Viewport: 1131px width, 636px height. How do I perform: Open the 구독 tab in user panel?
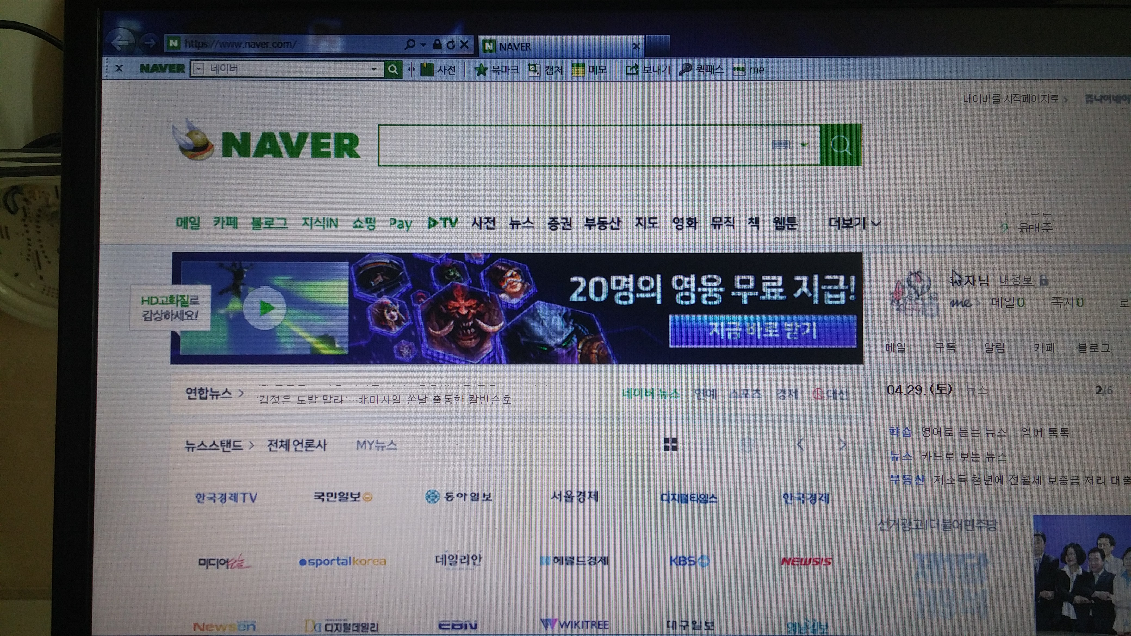tap(945, 347)
